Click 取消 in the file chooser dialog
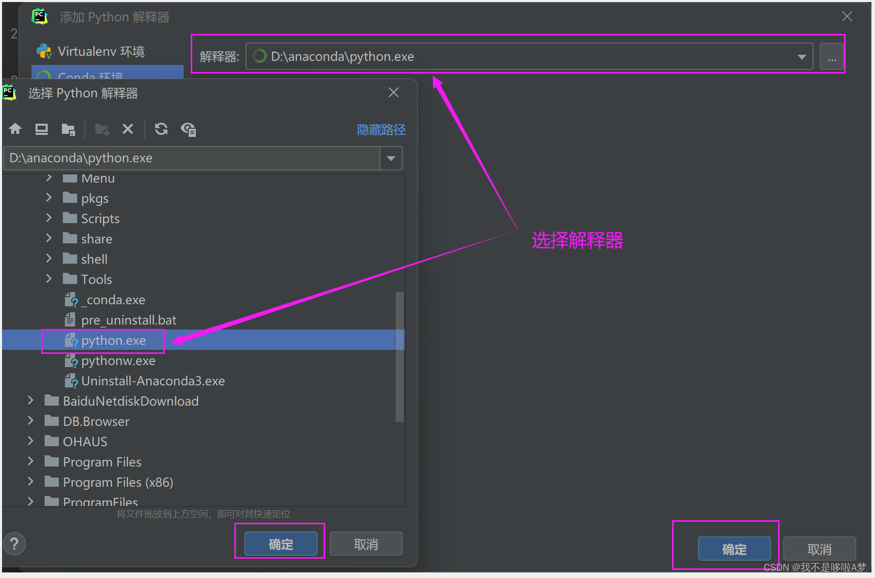875x578 pixels. (x=366, y=544)
